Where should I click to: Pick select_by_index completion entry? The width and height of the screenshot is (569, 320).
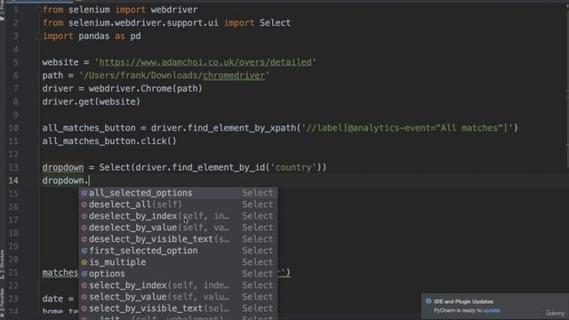click(x=178, y=285)
